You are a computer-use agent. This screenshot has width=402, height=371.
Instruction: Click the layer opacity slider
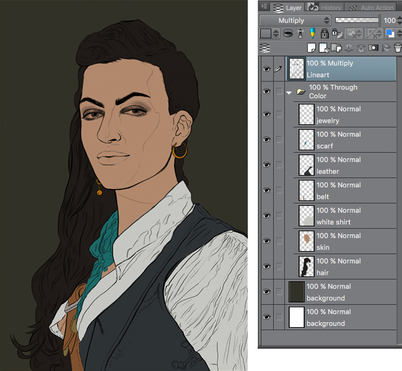(x=358, y=20)
